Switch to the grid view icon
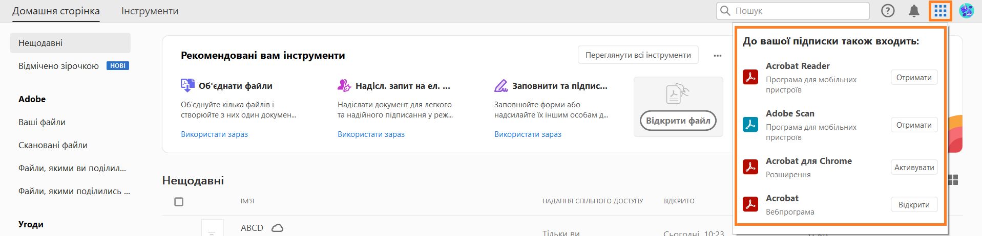Image resolution: width=982 pixels, height=236 pixels. point(953,180)
